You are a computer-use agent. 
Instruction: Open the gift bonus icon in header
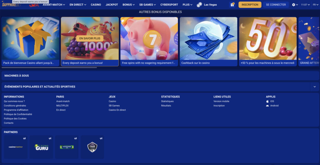[232, 5]
